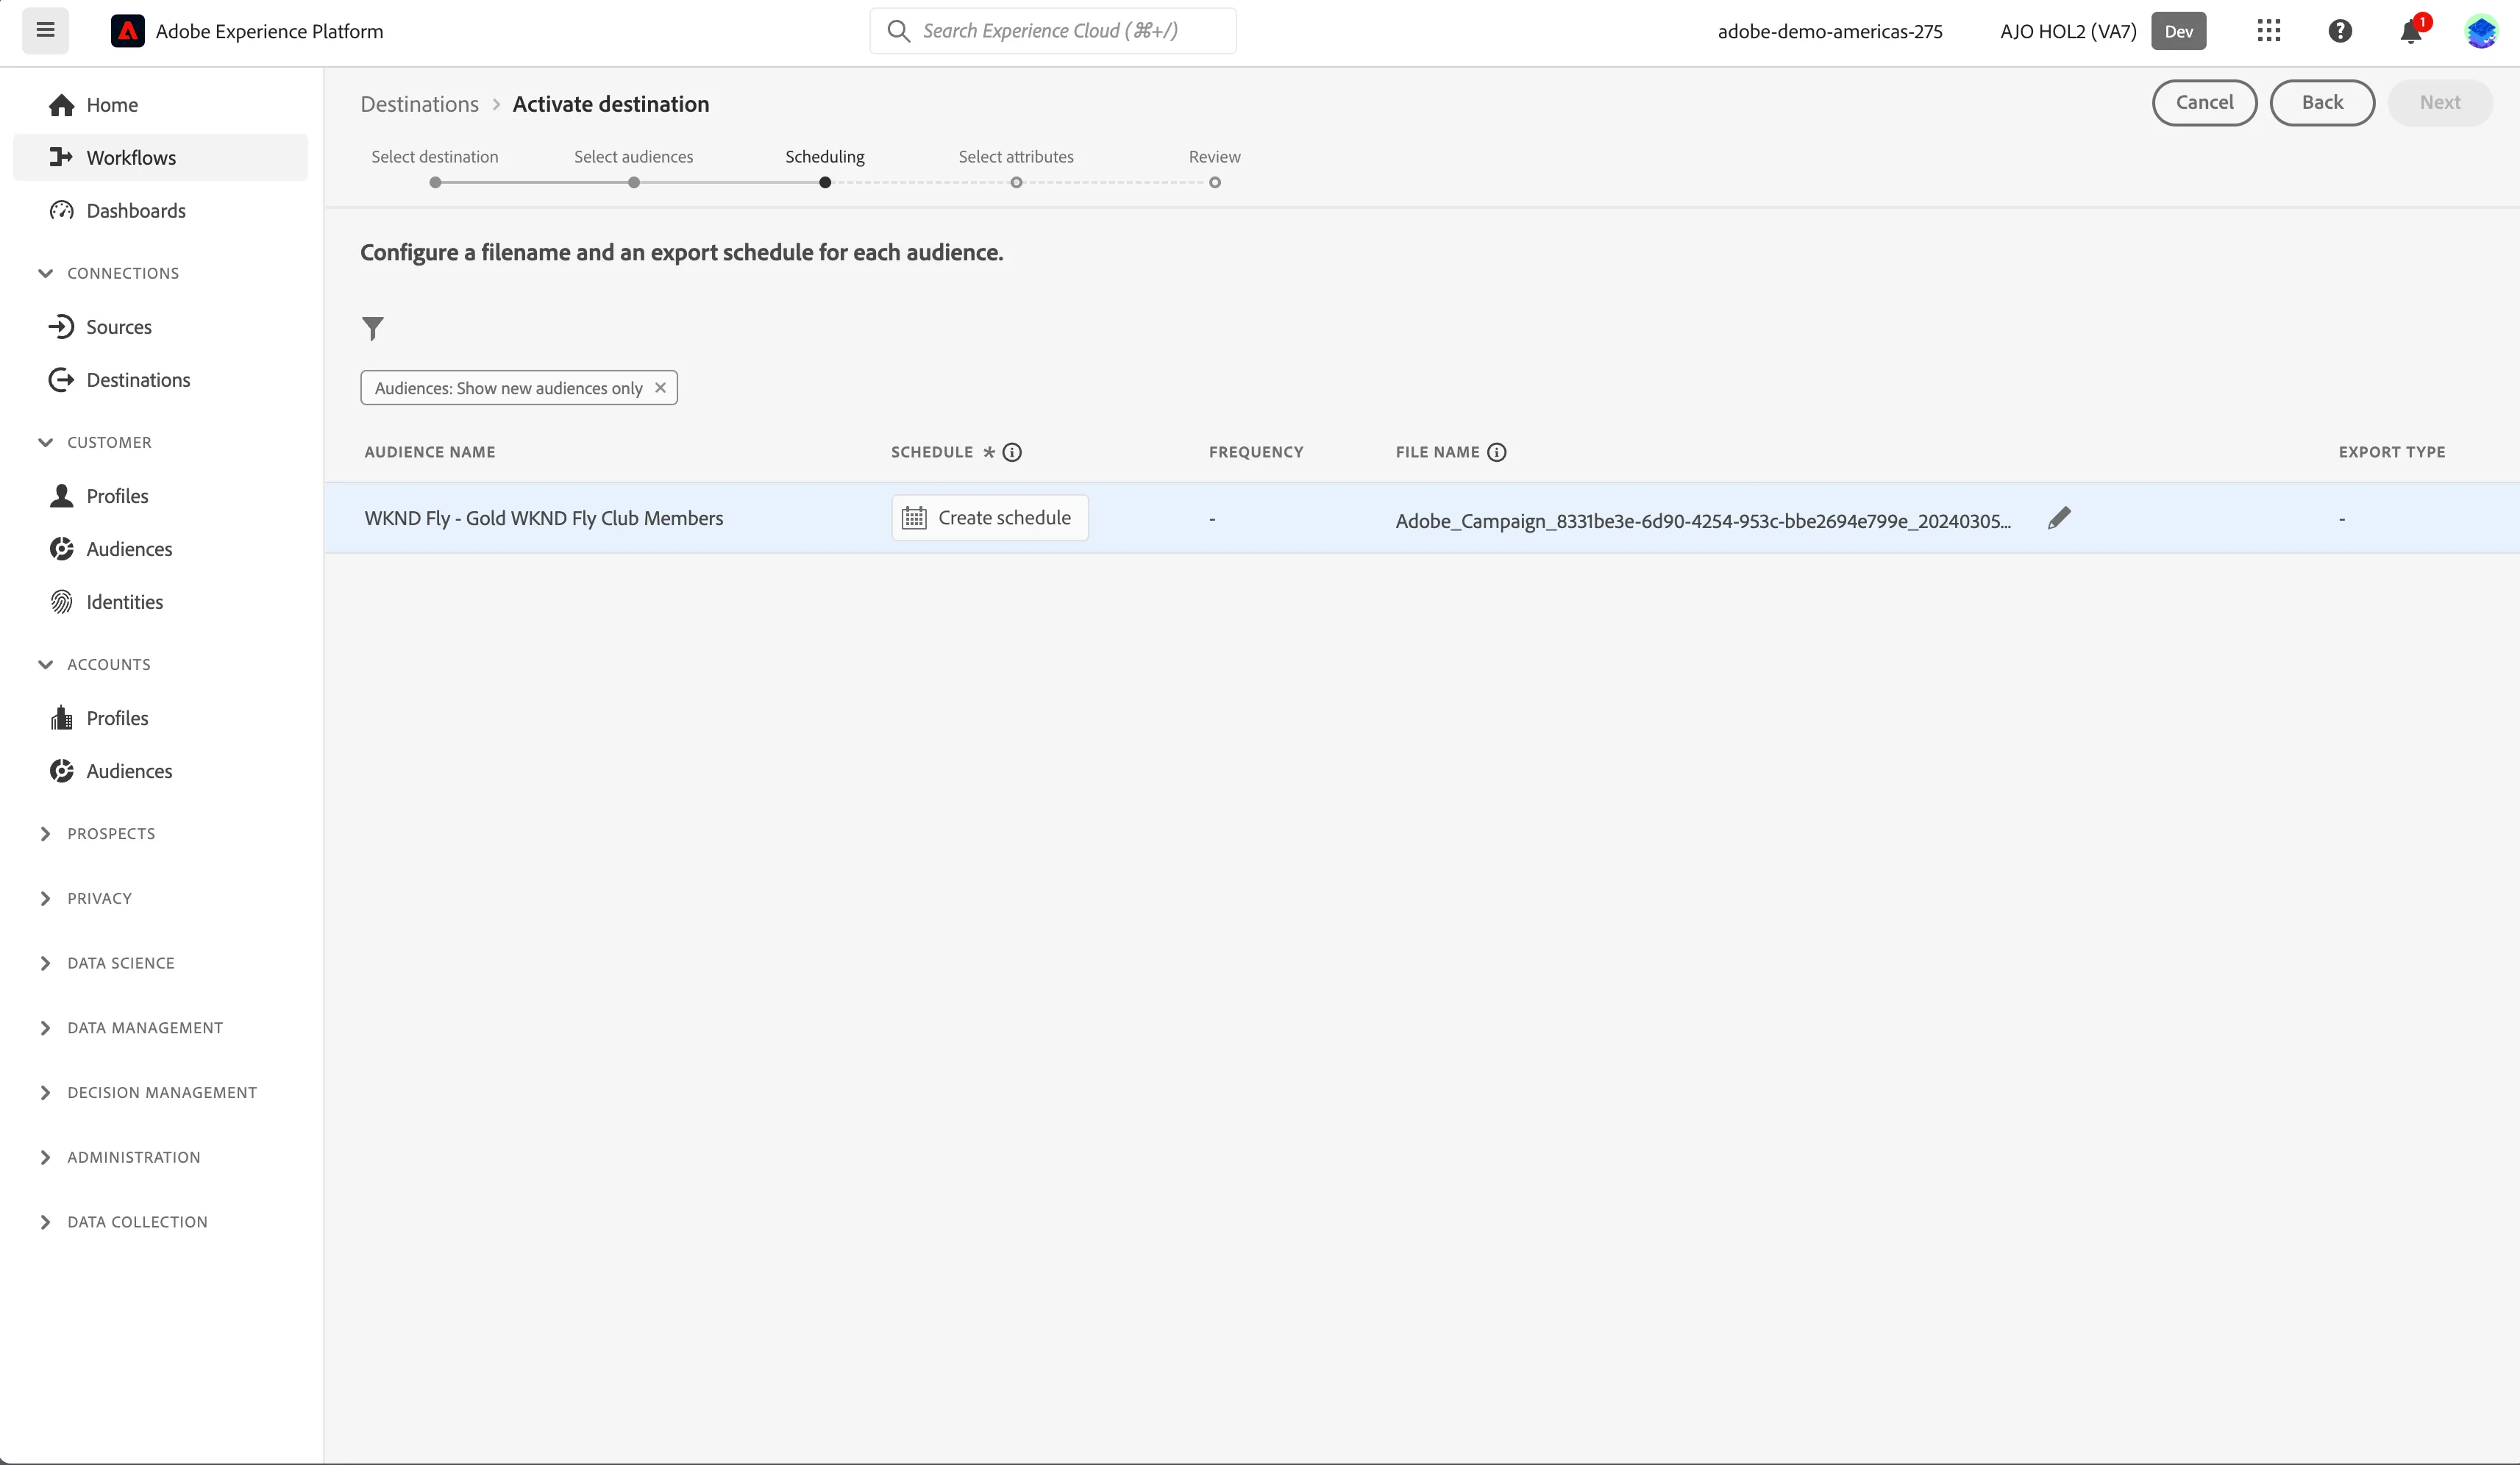Collapse the Connections section
The height and width of the screenshot is (1465, 2520).
pos(45,273)
